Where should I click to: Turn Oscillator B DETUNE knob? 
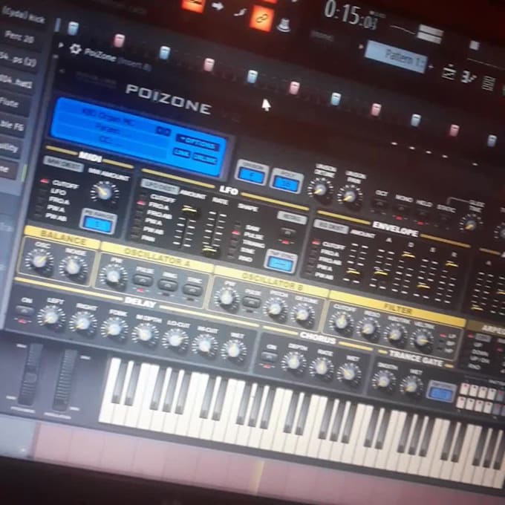302,315
